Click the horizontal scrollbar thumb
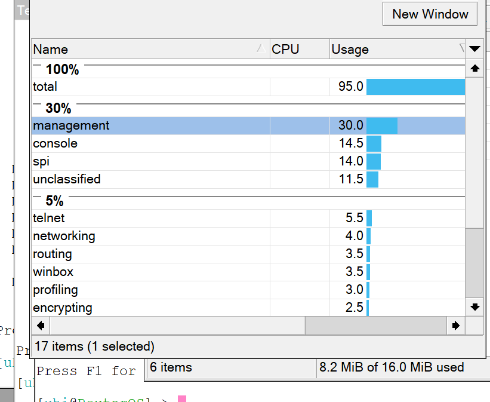This screenshot has height=402, width=490. (375, 326)
